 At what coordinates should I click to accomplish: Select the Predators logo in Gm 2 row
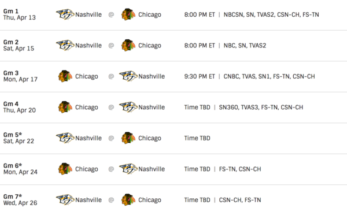pos(65,45)
